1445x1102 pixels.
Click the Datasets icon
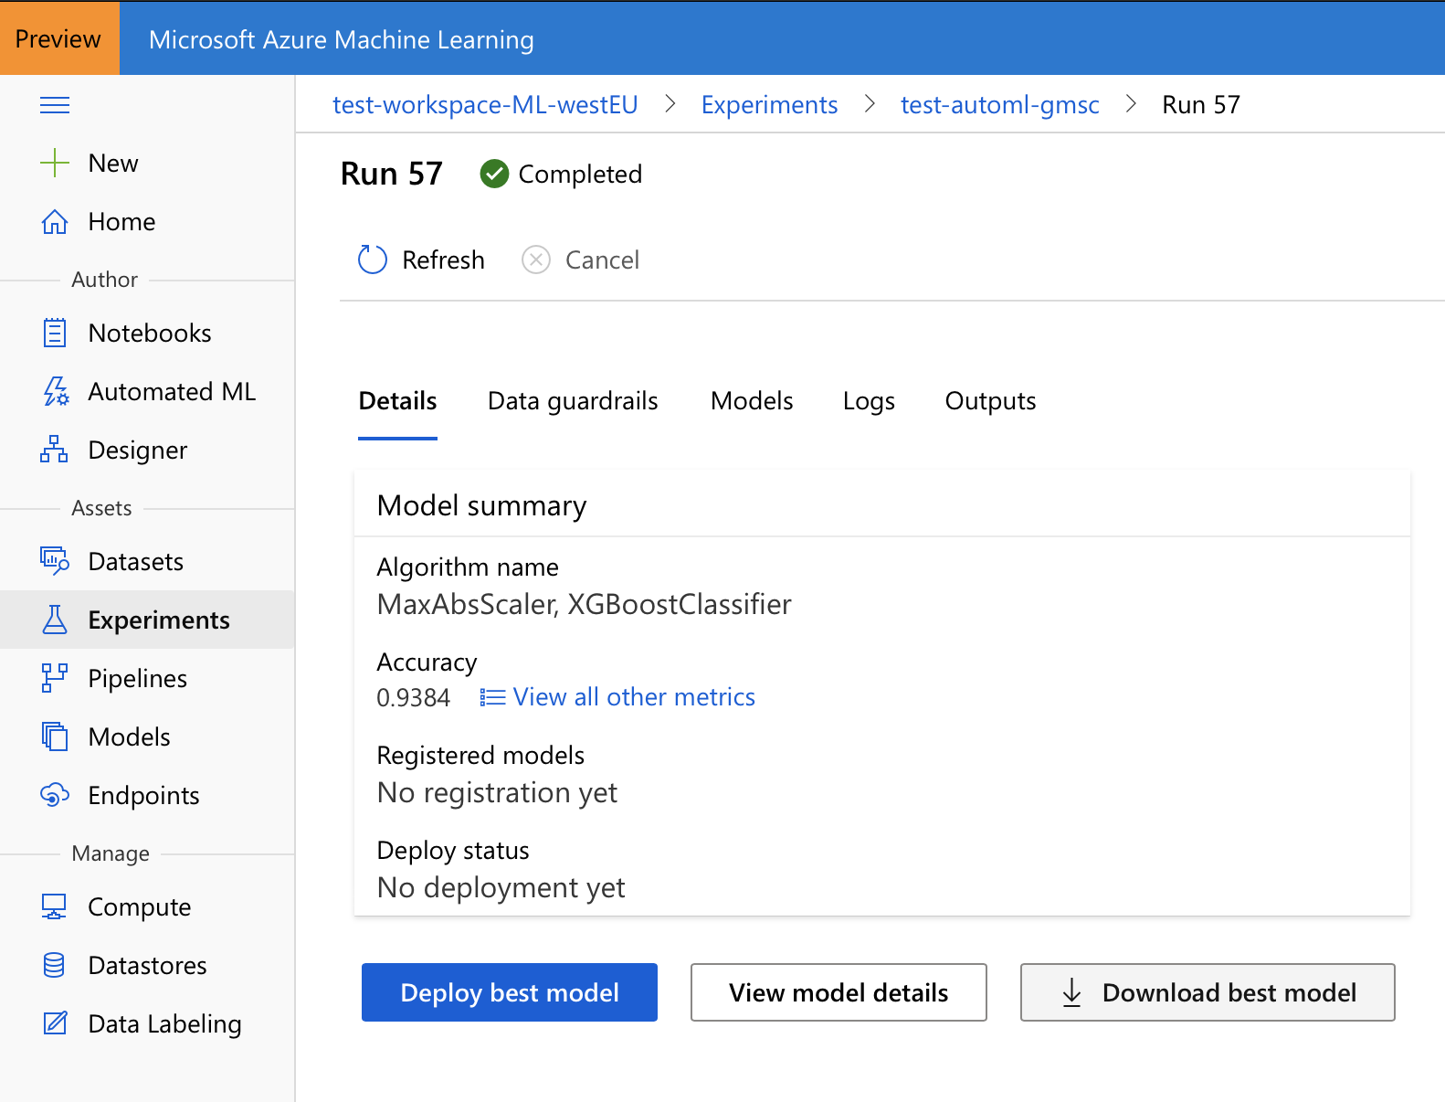(x=55, y=561)
